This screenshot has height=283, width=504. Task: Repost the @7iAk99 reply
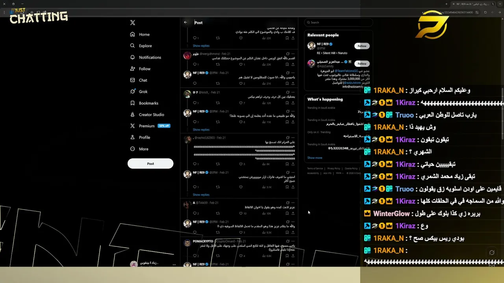(218, 213)
